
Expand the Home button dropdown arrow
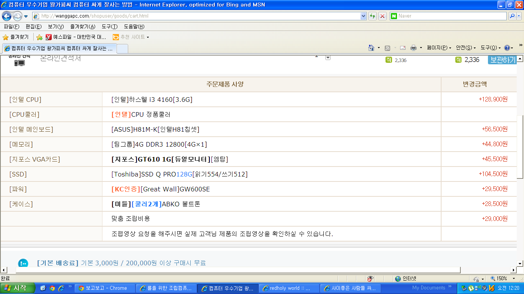[379, 48]
